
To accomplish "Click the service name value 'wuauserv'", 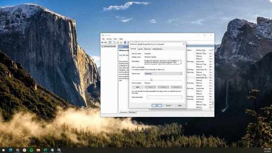I will click(x=147, y=54).
